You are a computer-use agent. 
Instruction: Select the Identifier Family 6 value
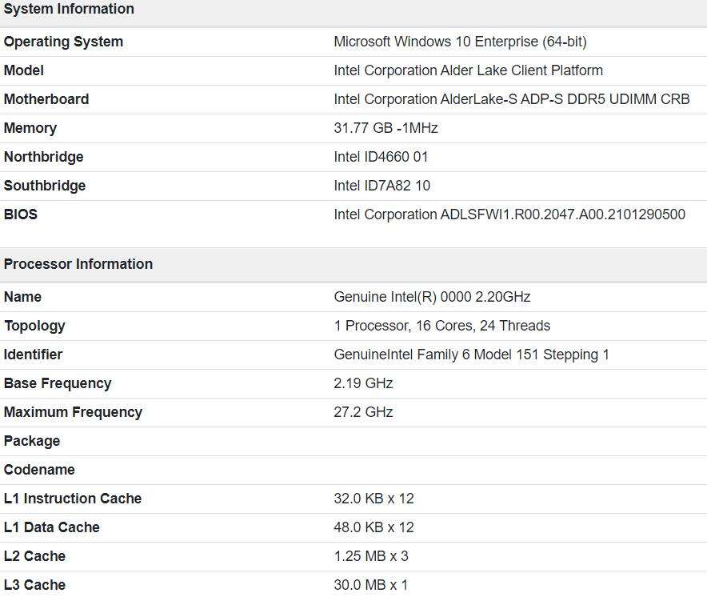[x=471, y=355]
